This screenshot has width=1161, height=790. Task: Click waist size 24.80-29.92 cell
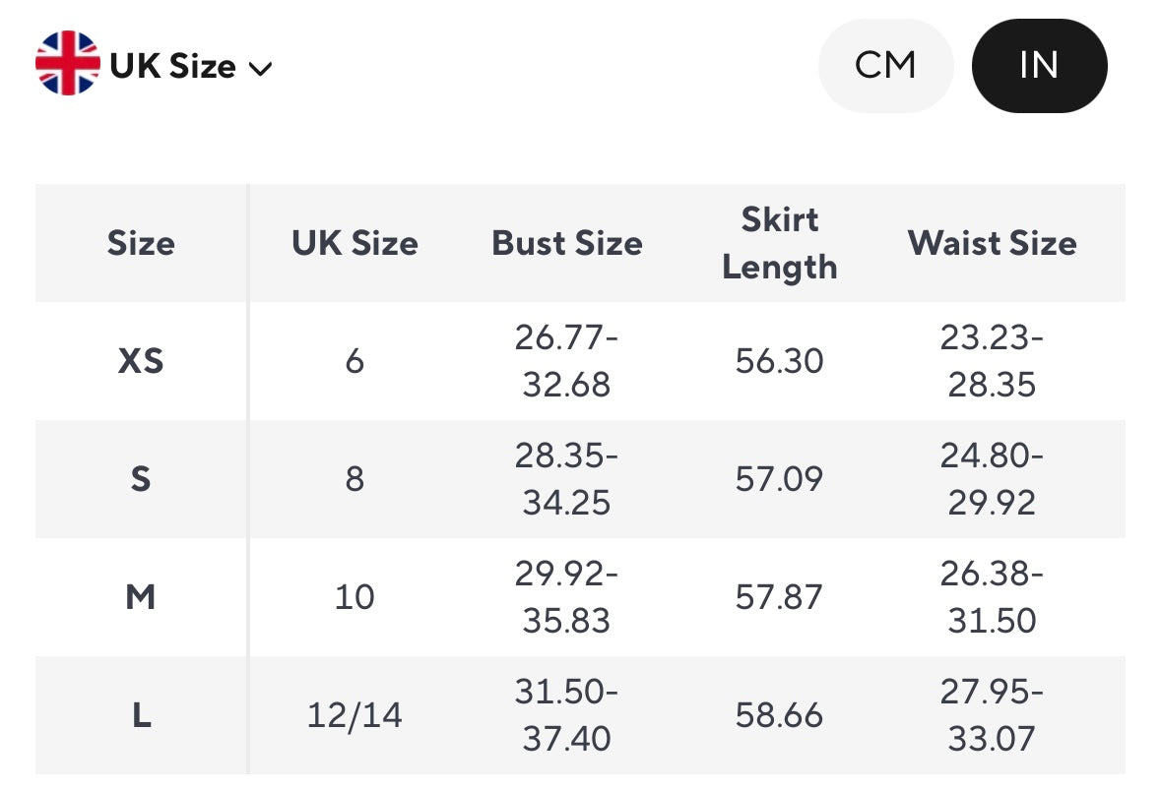point(992,479)
